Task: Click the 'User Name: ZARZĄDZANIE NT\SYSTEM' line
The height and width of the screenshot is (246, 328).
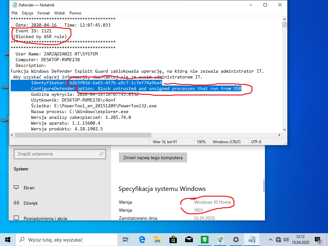Action: (x=57, y=54)
